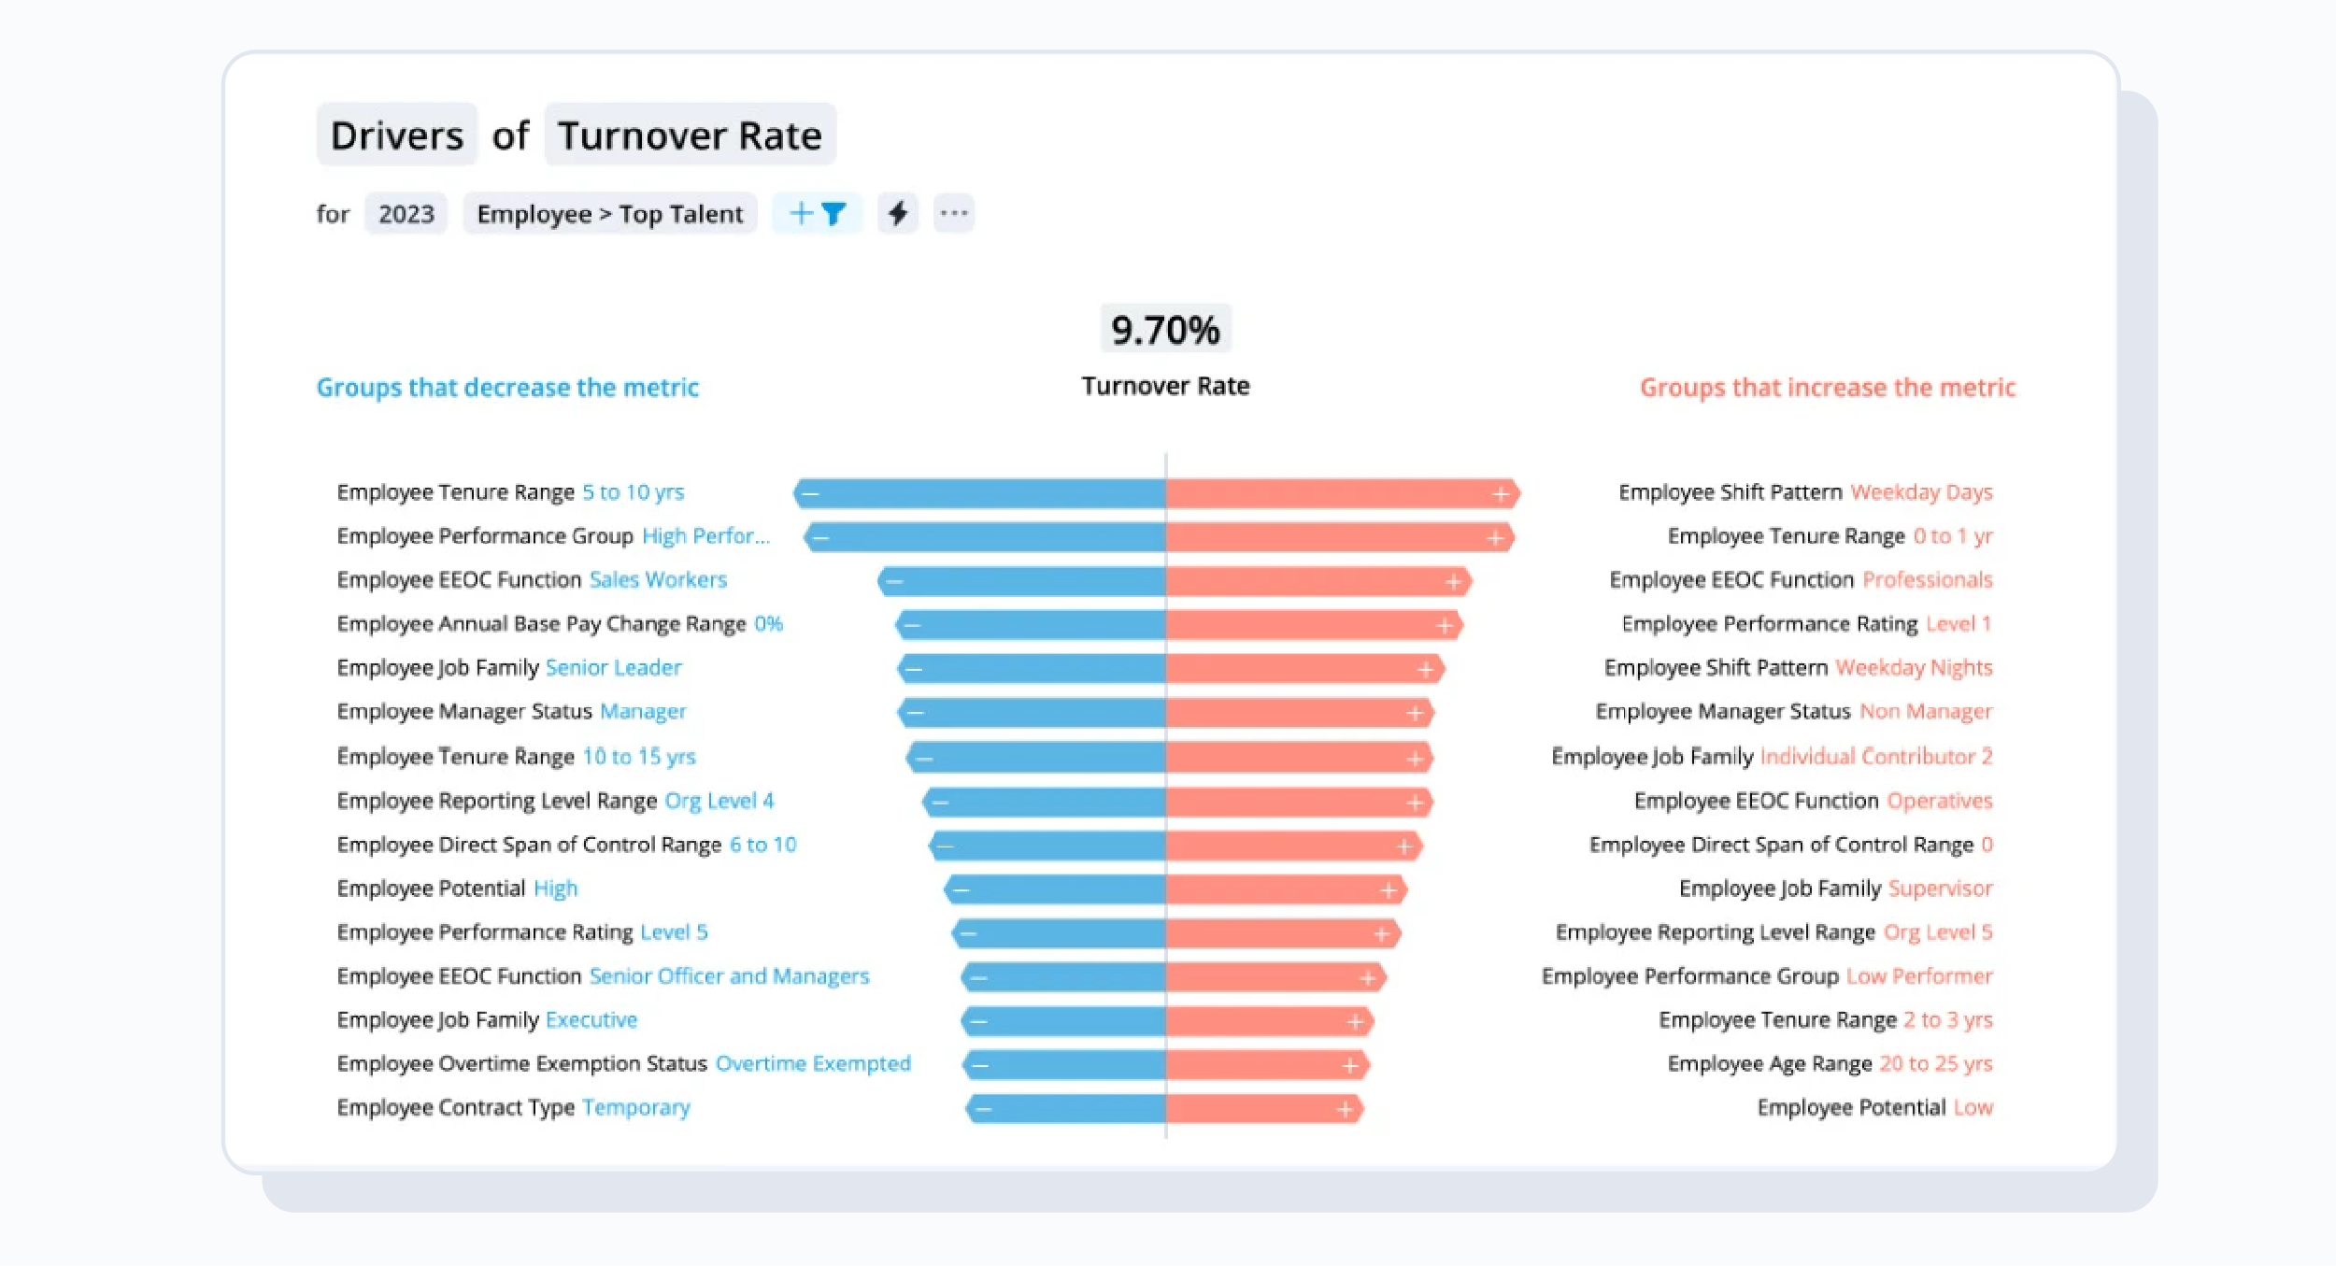Click plus icon on 20 to 25 yrs bar
The height and width of the screenshot is (1266, 2336).
click(1349, 1065)
